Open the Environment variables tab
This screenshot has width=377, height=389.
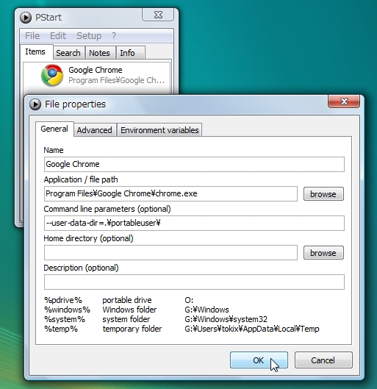point(159,130)
